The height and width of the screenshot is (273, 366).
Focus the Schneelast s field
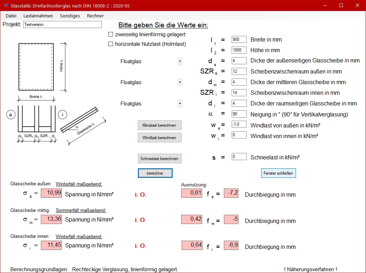coord(239,157)
